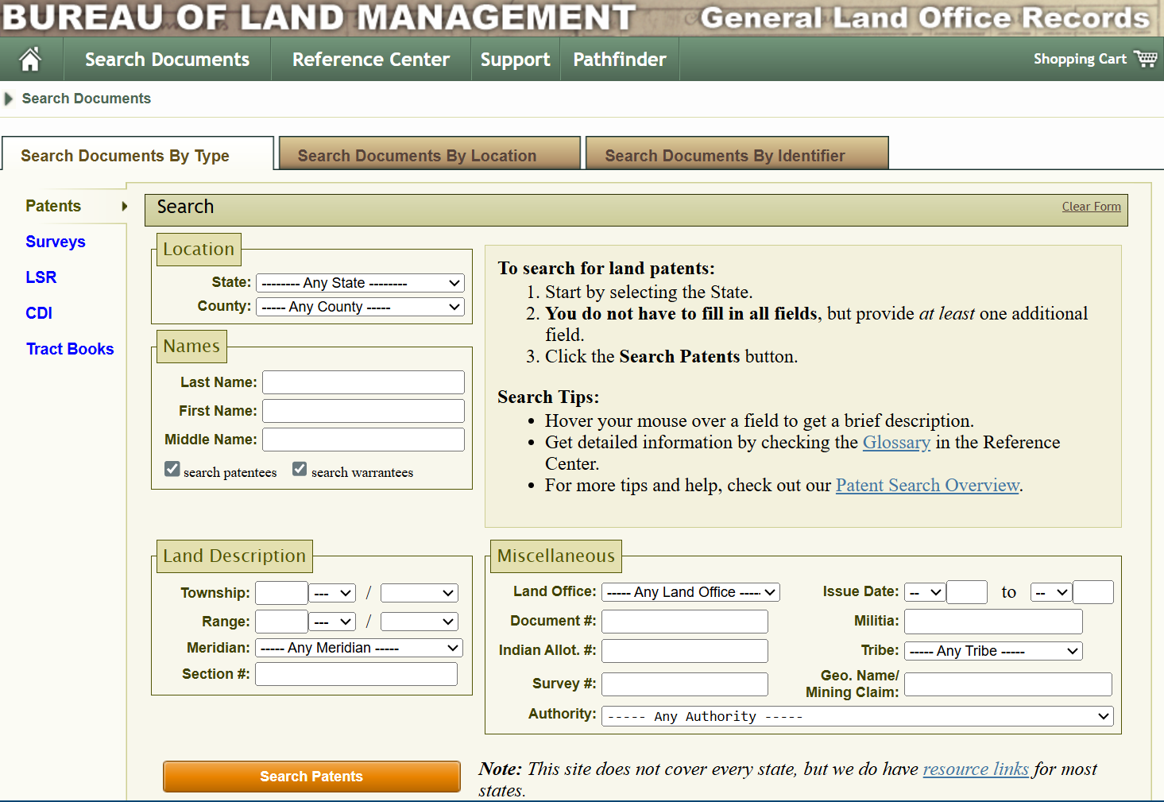
Task: Click the Issue Date start year field
Action: (967, 592)
